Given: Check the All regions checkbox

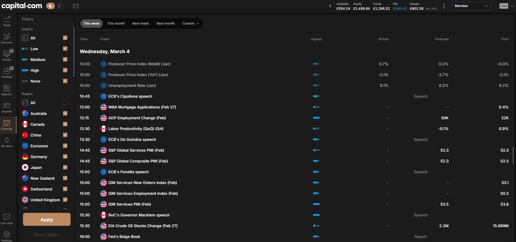Looking at the screenshot, I should 65,103.
